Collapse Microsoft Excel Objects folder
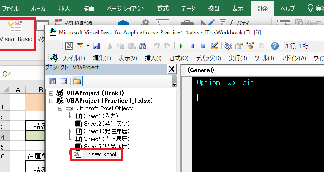Image resolution: width=324 pixels, height=172 pixels. 60,108
